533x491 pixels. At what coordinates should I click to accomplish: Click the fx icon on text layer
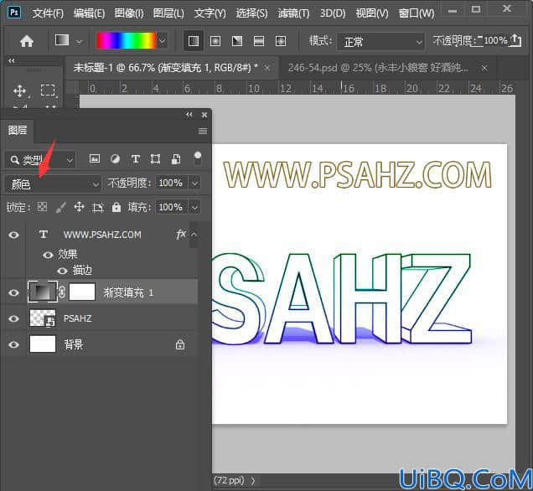point(181,234)
